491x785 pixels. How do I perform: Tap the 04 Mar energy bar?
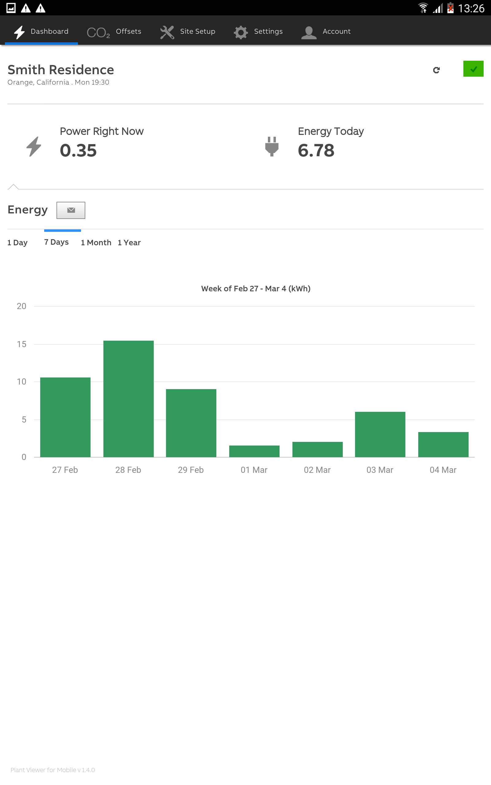pyautogui.click(x=443, y=444)
